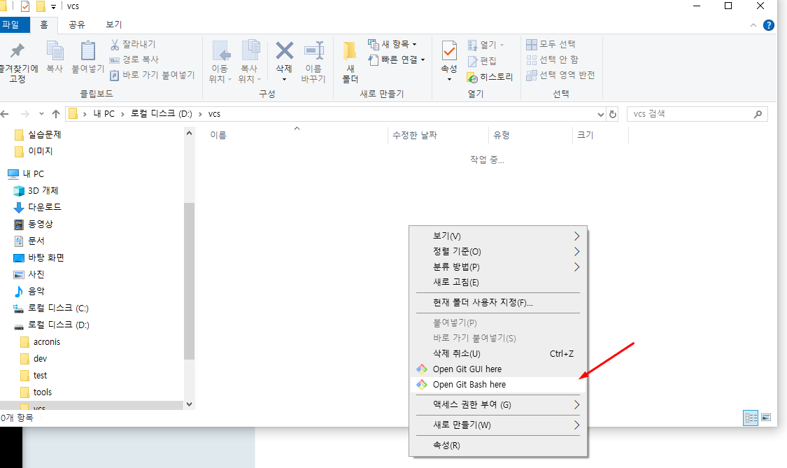The height and width of the screenshot is (468, 787).
Task: Switch to the 공유 (Share) tab
Action: click(77, 24)
